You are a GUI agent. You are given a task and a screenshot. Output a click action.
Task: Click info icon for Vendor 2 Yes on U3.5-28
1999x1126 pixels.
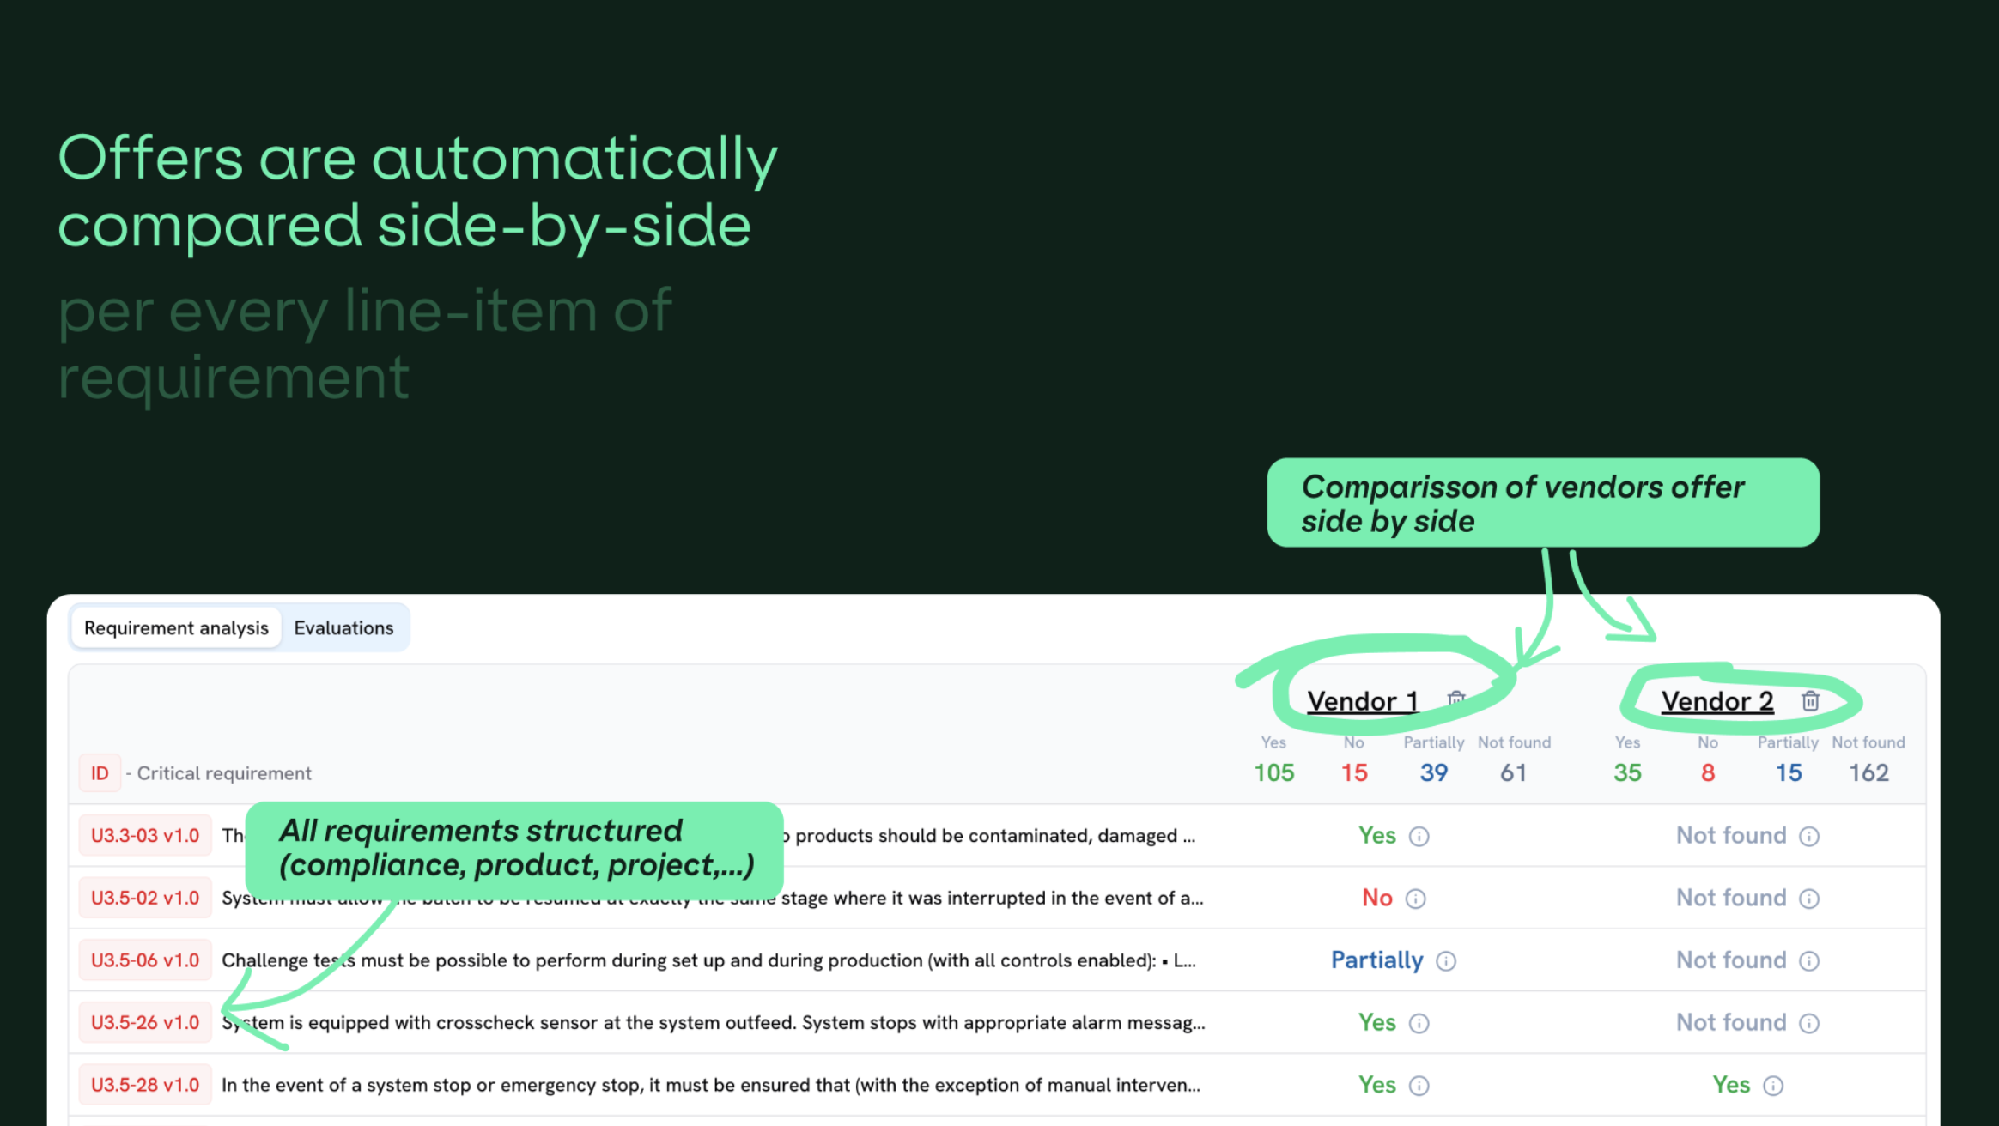(x=1773, y=1086)
